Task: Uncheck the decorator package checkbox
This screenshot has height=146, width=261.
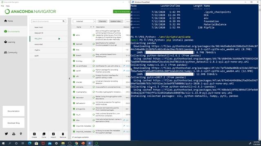Action: coord(74,97)
